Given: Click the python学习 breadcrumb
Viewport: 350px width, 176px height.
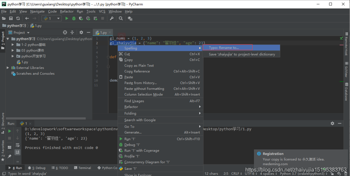Looking at the screenshot, I should tap(14, 26).
